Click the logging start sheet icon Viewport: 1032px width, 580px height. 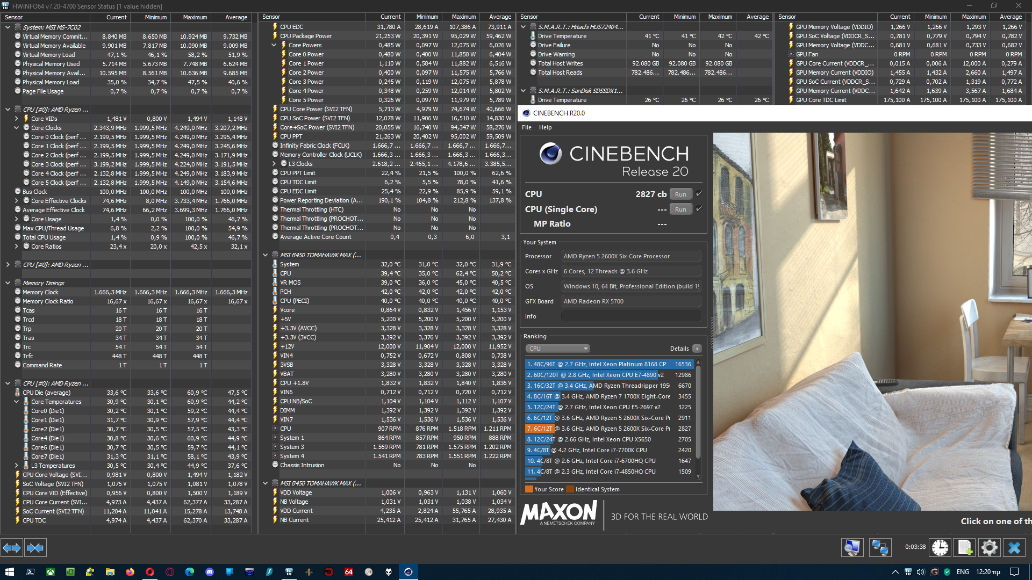click(965, 548)
